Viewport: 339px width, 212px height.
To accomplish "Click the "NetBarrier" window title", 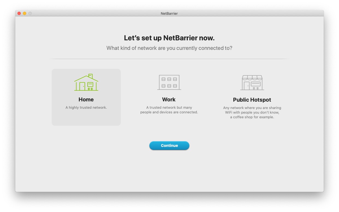I will [169, 13].
